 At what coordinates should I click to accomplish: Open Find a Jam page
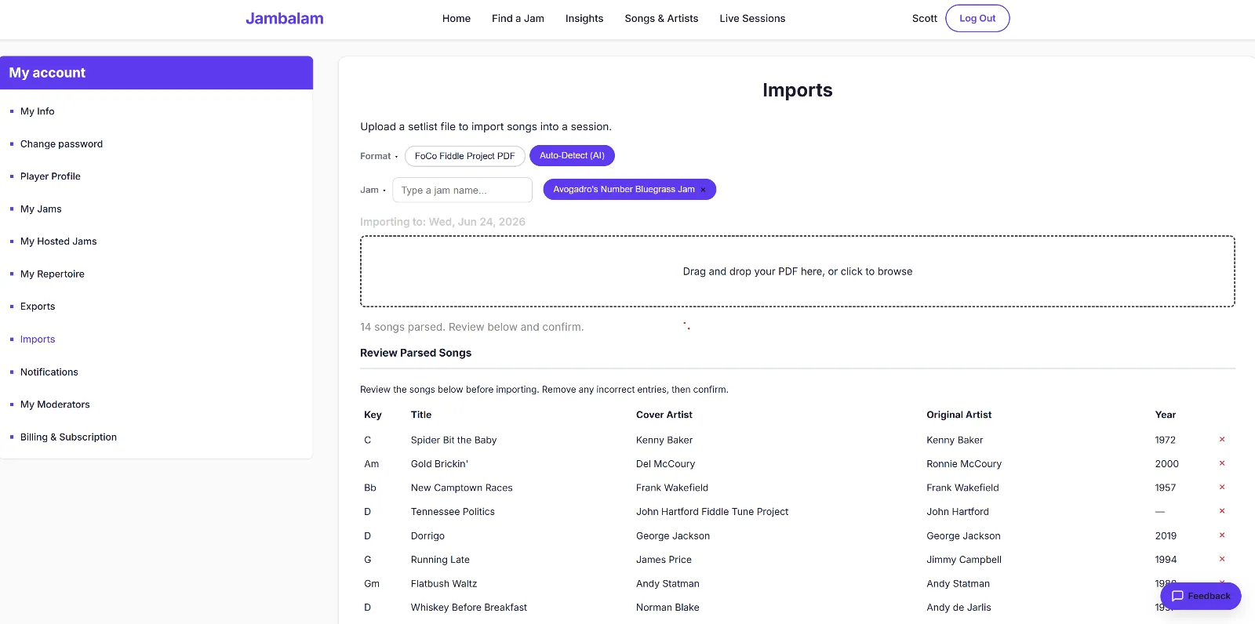(x=518, y=18)
